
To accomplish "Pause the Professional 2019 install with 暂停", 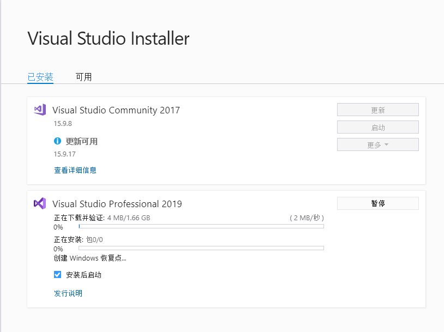I will (x=378, y=203).
